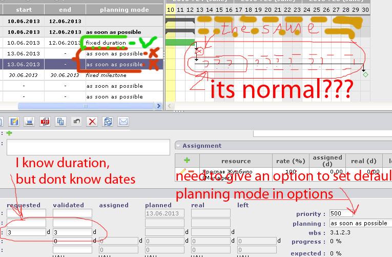392x257 pixels.
Task: Click the planning mode column header
Action: click(x=124, y=10)
